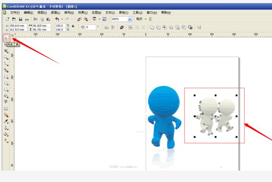Click the Paste icon
The height and width of the screenshot is (182, 272).
49,19
